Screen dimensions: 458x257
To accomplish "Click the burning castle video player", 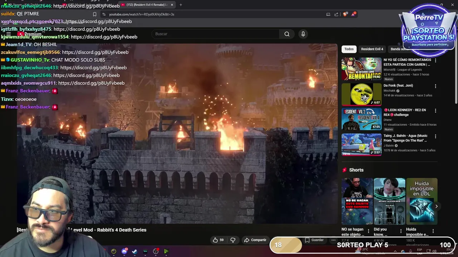I will (177, 134).
